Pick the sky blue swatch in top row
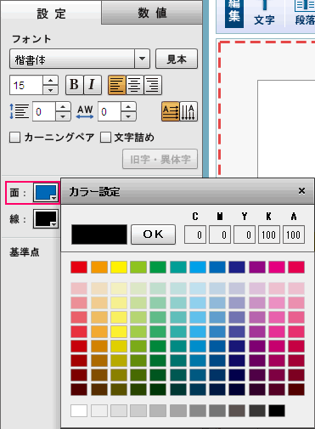The image size is (315, 429). pyautogui.click(x=198, y=268)
